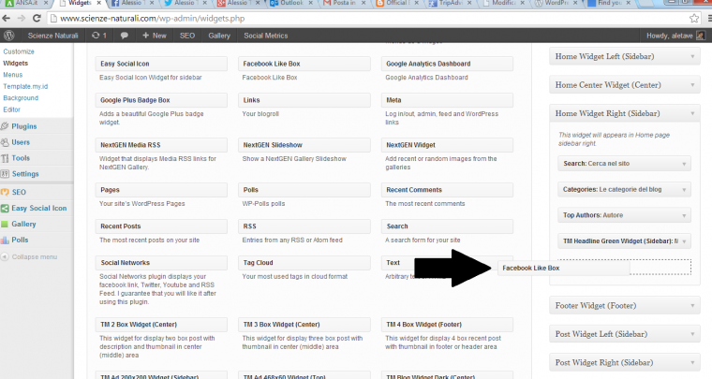The width and height of the screenshot is (712, 379).
Task: Select NextGEN Media RSS widget
Action: point(161,145)
